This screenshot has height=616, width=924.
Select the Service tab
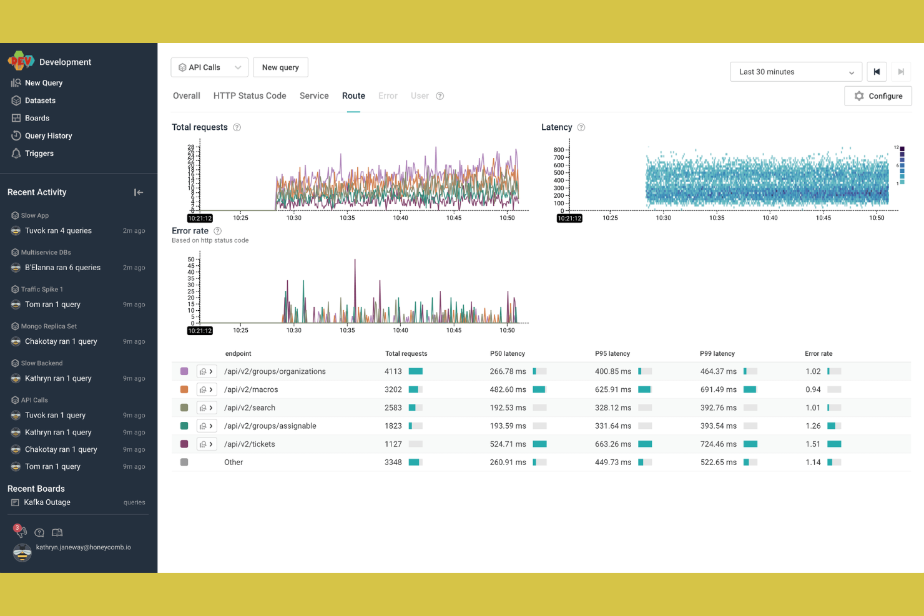314,95
